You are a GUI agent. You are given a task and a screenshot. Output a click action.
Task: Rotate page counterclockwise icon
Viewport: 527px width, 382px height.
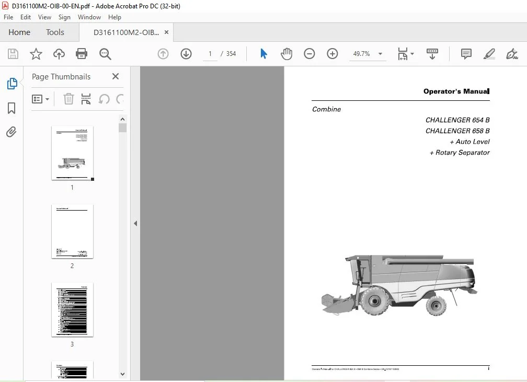pos(104,99)
